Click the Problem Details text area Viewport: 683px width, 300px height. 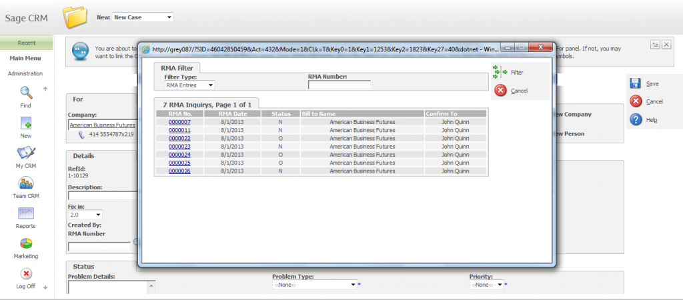point(108,287)
